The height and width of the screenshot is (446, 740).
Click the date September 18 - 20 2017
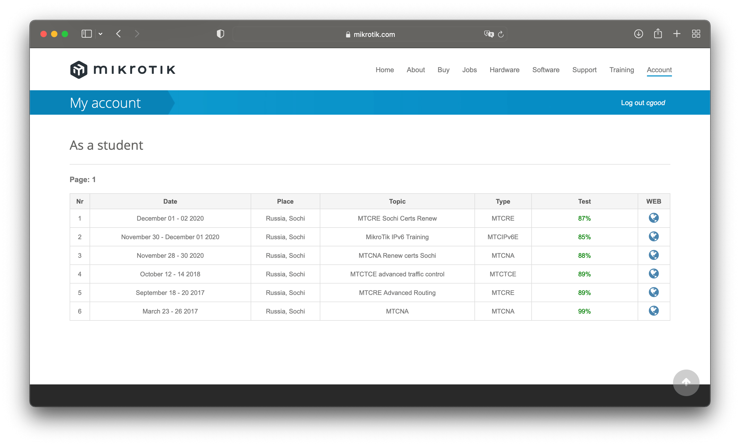point(170,293)
